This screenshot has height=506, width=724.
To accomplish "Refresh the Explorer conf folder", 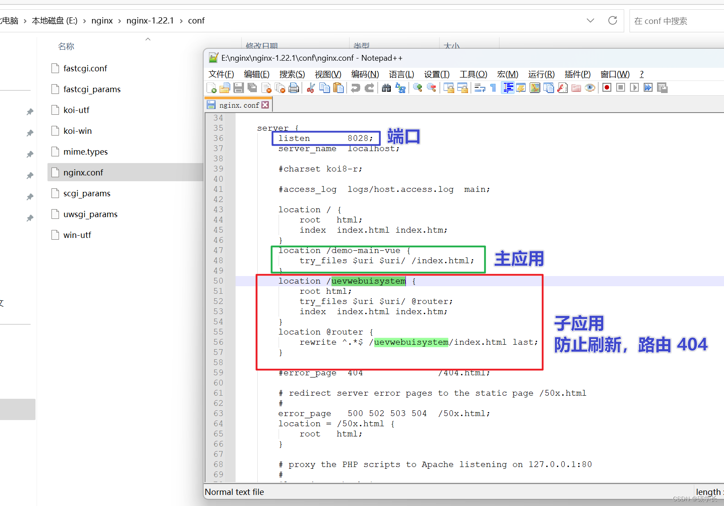I will click(613, 20).
